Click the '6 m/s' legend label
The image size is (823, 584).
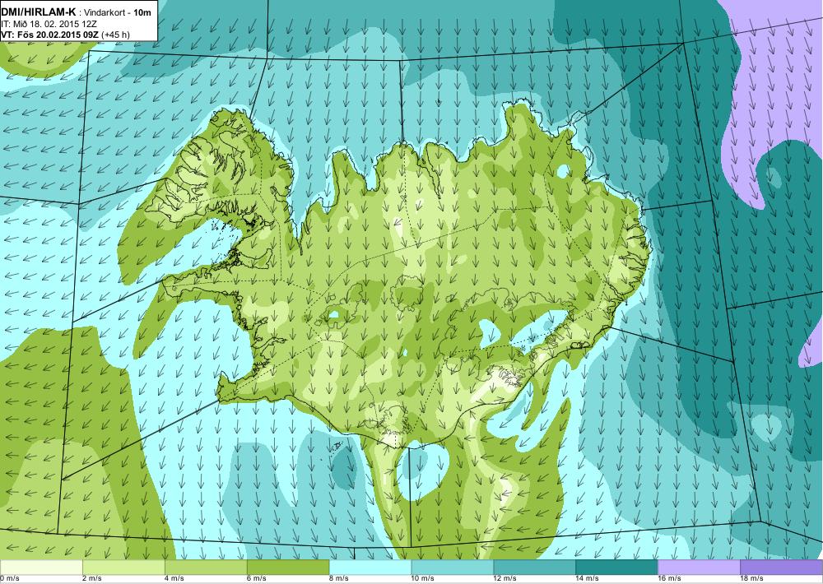[x=257, y=579]
